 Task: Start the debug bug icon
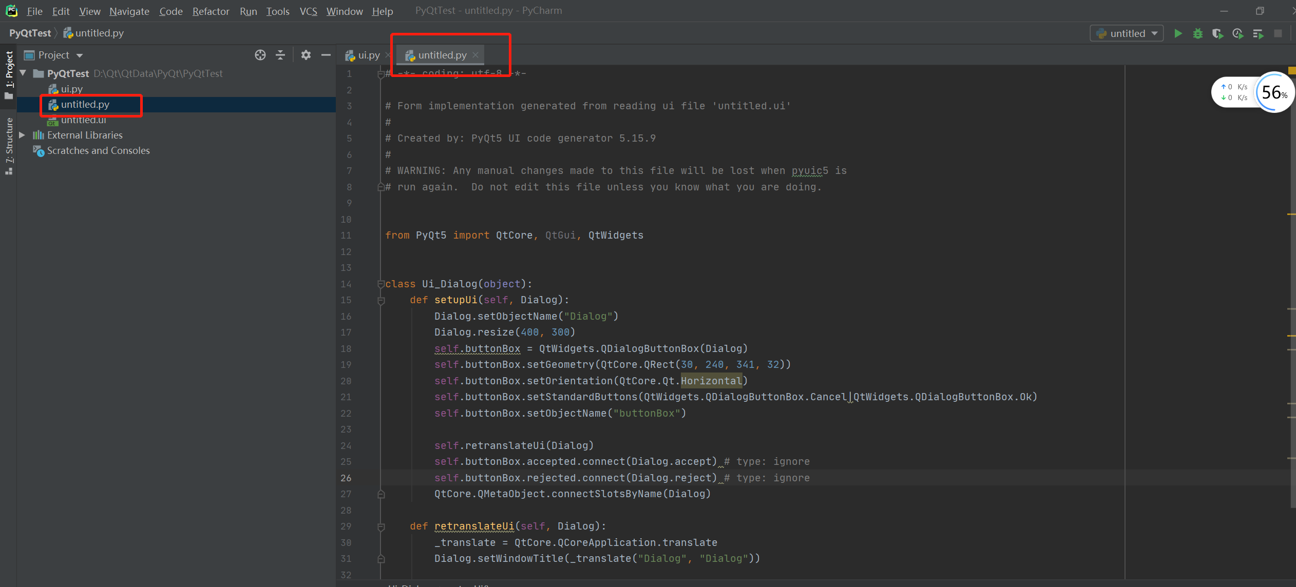point(1198,33)
